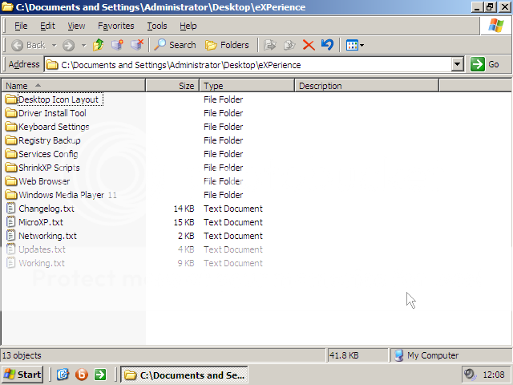
Task: Open the Favorites menu
Action: point(115,26)
